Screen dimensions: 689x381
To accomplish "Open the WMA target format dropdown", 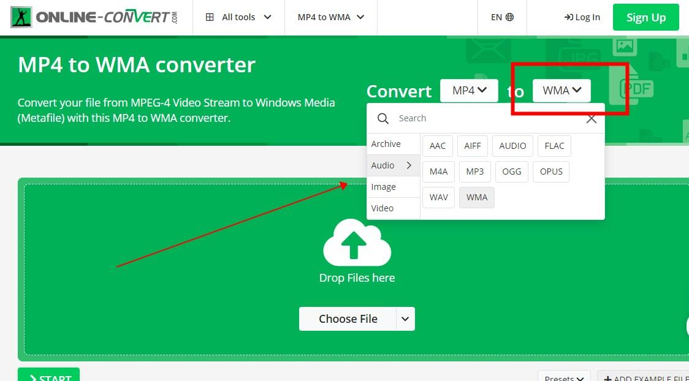I will coord(561,91).
